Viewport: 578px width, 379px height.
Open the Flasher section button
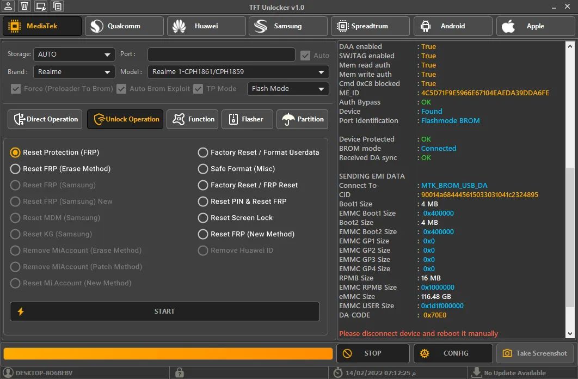[x=247, y=119]
